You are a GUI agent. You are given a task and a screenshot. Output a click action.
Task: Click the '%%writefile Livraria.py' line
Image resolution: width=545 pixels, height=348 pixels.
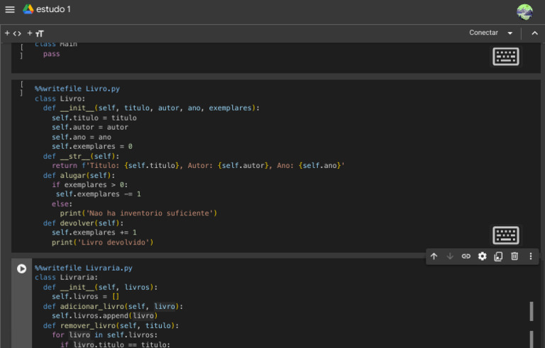click(x=84, y=268)
